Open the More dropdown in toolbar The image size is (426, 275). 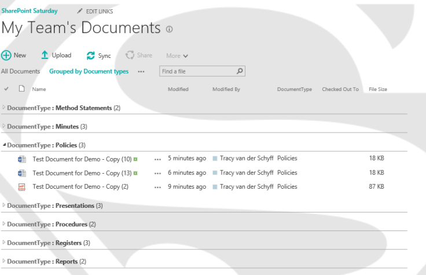177,56
